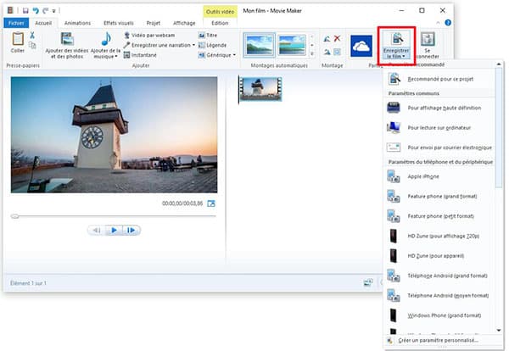Select Apple iPhone setting
Image resolution: width=509 pixels, height=351 pixels.
[x=439, y=176]
